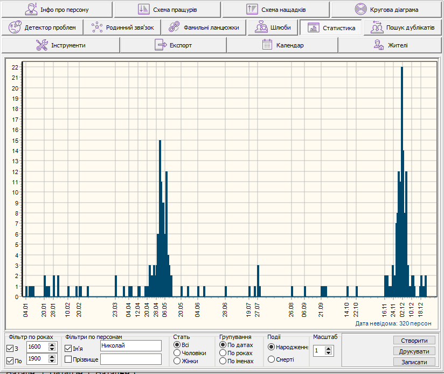
Task: Click the Пошук дублікатів icon
Action: (377, 27)
